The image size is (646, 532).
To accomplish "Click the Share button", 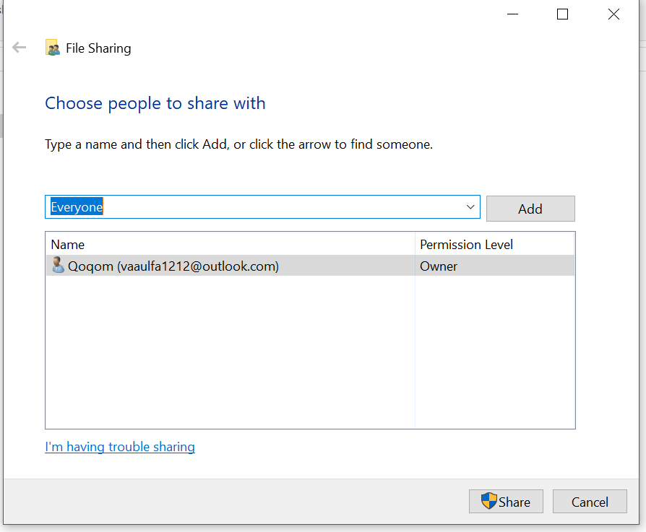I will [x=506, y=502].
